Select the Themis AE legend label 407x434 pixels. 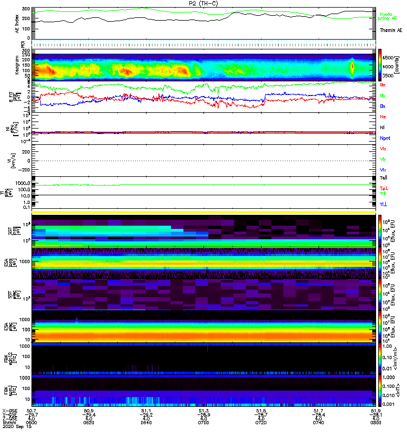[391, 30]
